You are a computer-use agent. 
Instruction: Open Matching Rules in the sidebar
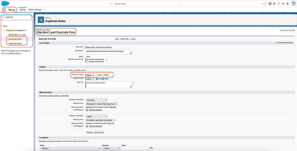[15, 43]
